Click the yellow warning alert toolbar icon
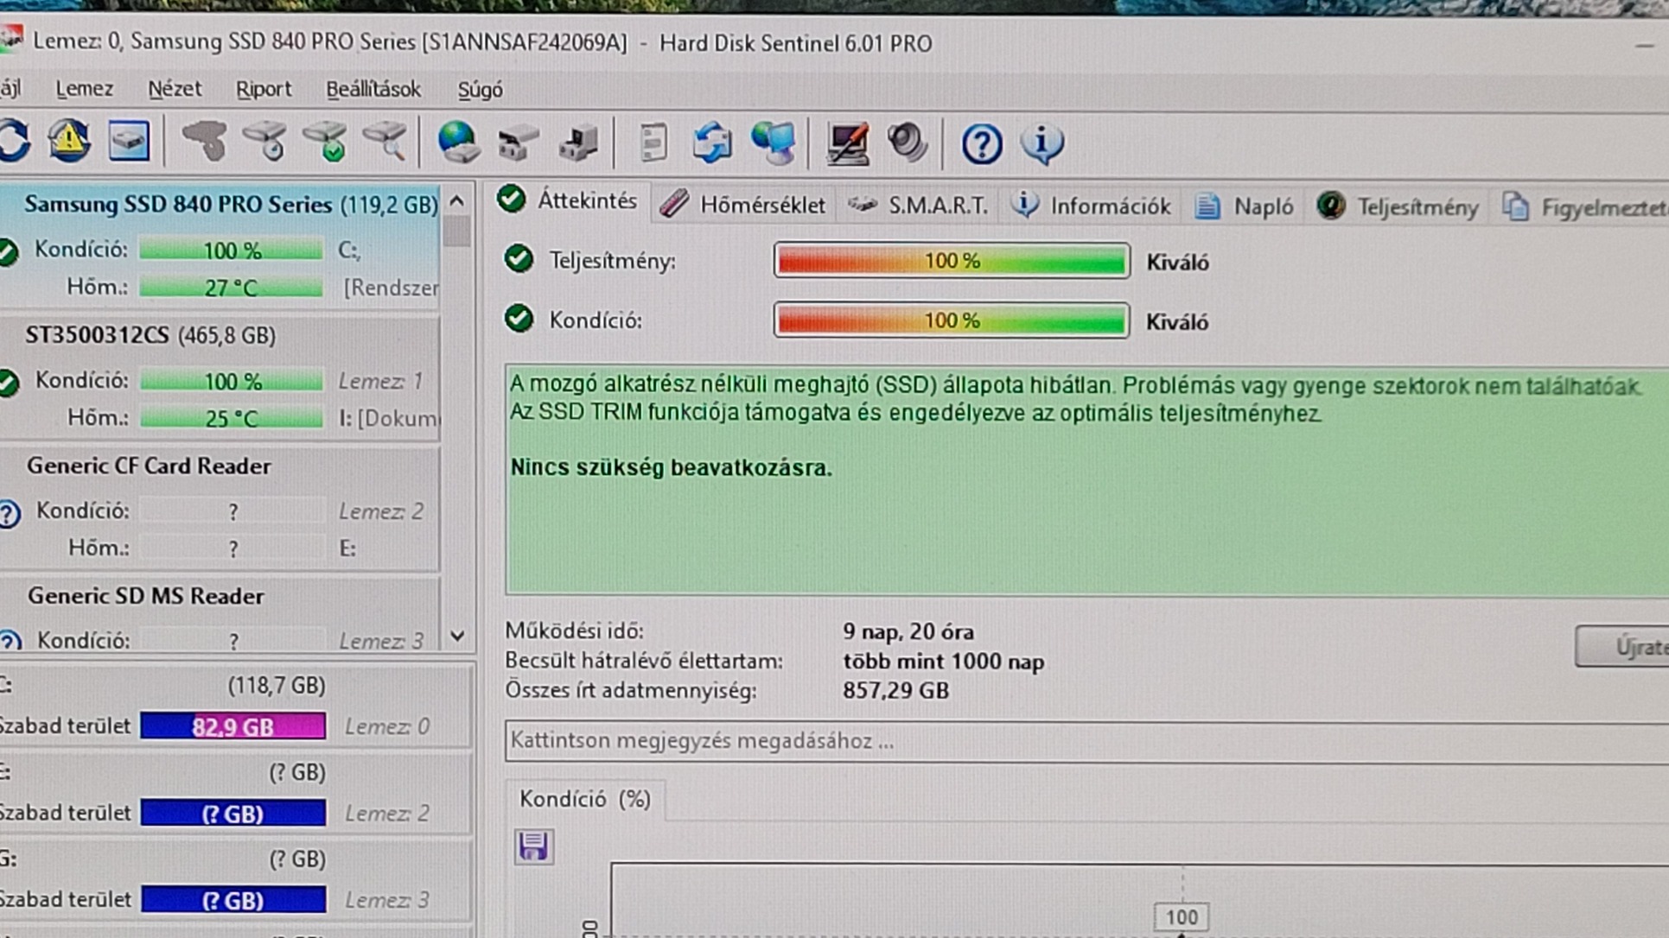This screenshot has height=938, width=1669. coord(69,142)
